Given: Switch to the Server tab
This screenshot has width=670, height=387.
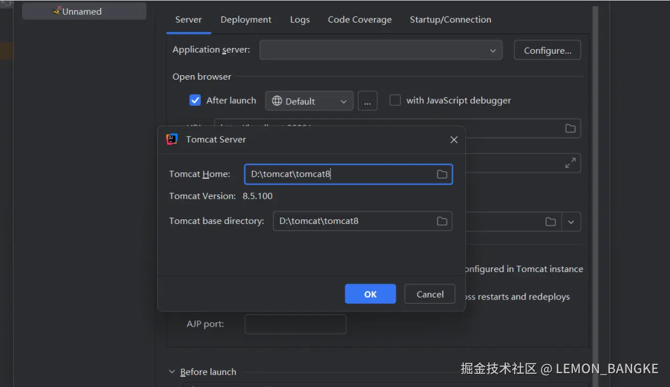Looking at the screenshot, I should pyautogui.click(x=188, y=19).
